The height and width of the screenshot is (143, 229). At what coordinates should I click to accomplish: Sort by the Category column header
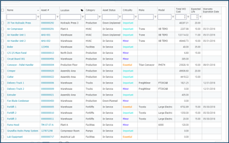[x=90, y=10]
